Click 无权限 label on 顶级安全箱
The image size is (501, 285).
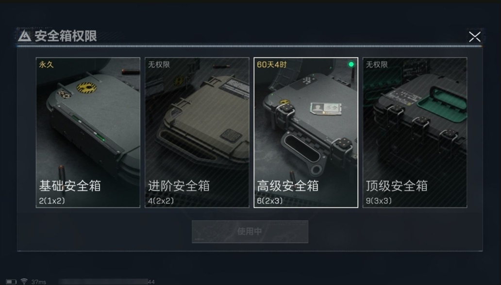point(377,65)
